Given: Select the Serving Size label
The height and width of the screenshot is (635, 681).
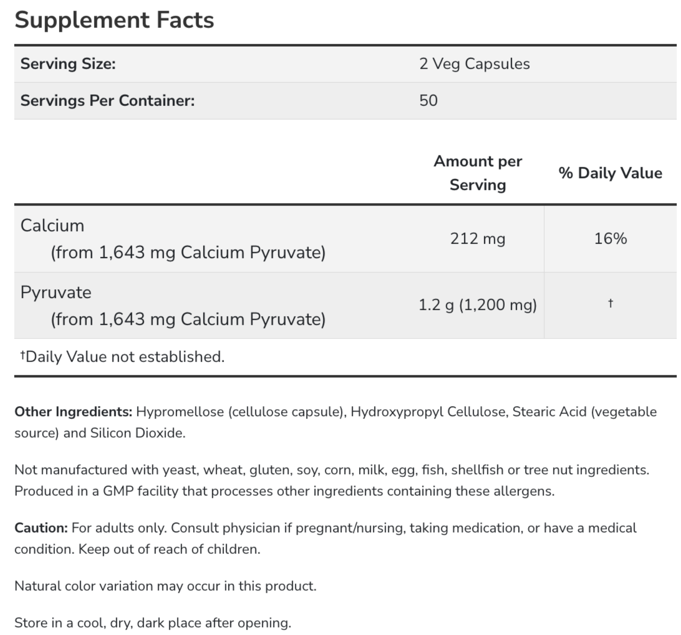Looking at the screenshot, I should pyautogui.click(x=68, y=64).
